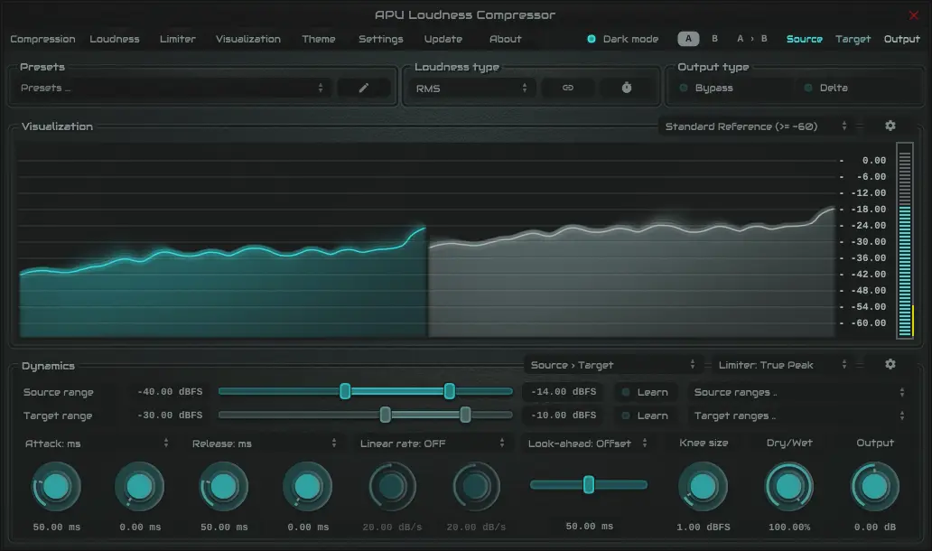Open the Dynamics gear settings
932x551 pixels.
click(x=890, y=364)
